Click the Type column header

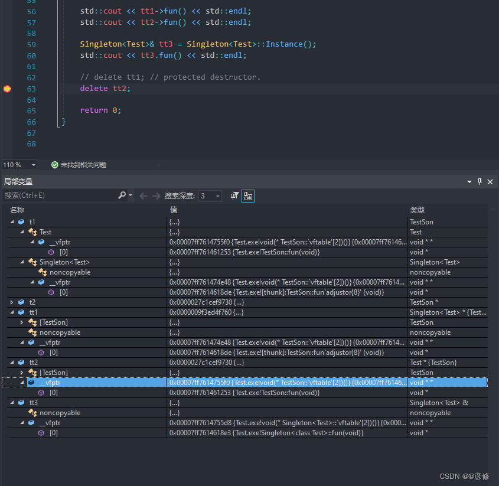418,210
